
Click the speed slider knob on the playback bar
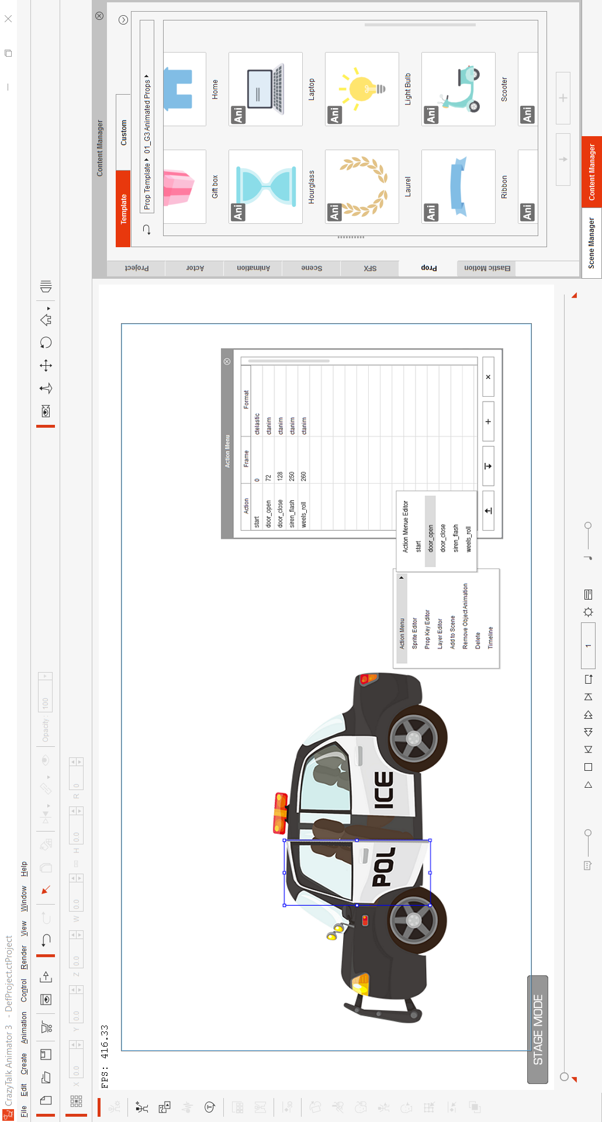coord(588,833)
